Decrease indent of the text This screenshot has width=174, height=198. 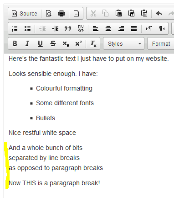pyautogui.click(x=42, y=28)
